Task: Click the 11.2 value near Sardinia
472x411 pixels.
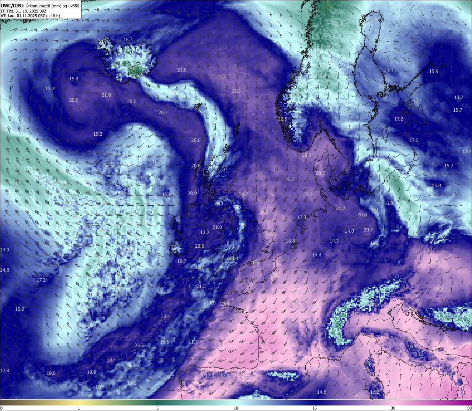Action: pyautogui.click(x=375, y=392)
